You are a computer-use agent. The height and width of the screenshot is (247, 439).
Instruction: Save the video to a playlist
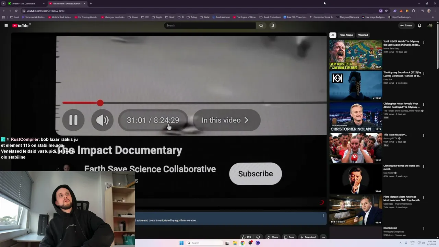[289, 237]
